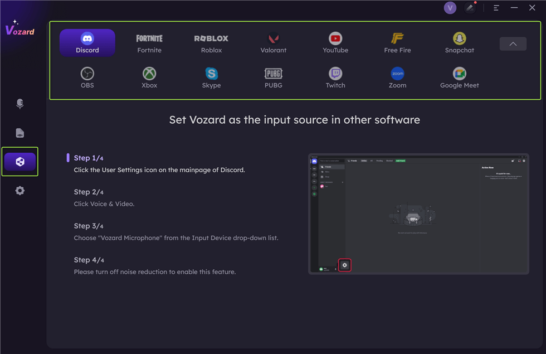Select the Valorant icon
This screenshot has height=354, width=546.
[x=273, y=43]
